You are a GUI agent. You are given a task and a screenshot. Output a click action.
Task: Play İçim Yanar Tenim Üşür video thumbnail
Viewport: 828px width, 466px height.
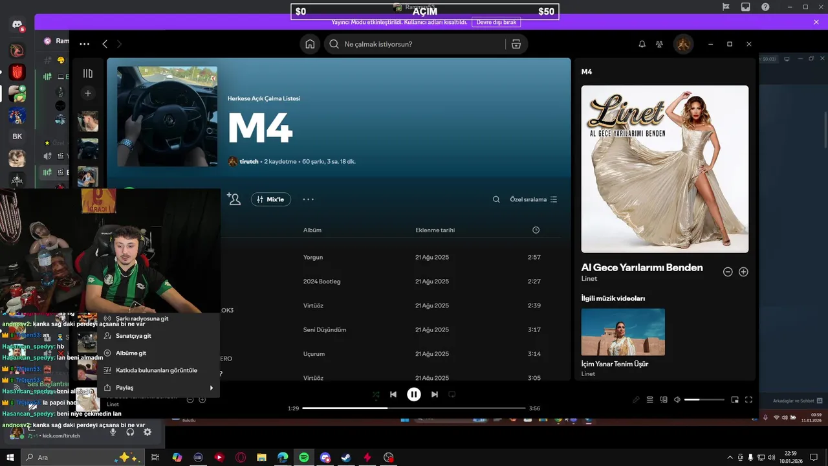(x=623, y=332)
